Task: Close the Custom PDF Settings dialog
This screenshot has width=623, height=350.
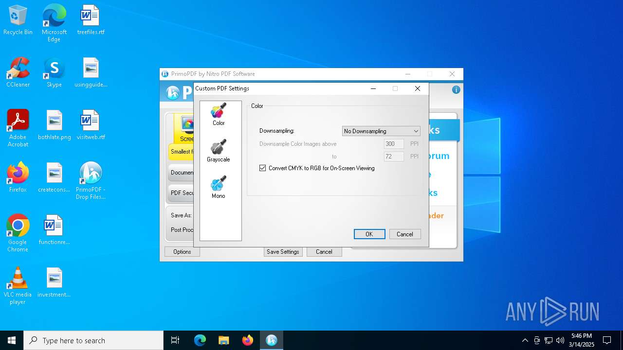Action: click(x=418, y=88)
